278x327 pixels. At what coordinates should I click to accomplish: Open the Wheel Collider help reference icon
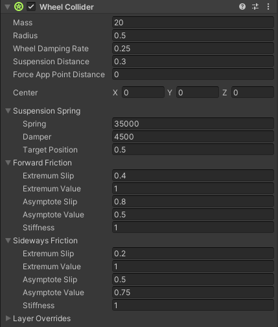tap(242, 6)
